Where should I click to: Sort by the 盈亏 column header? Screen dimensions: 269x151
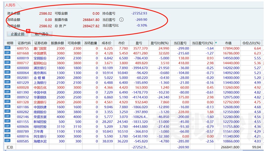click(x=139, y=43)
